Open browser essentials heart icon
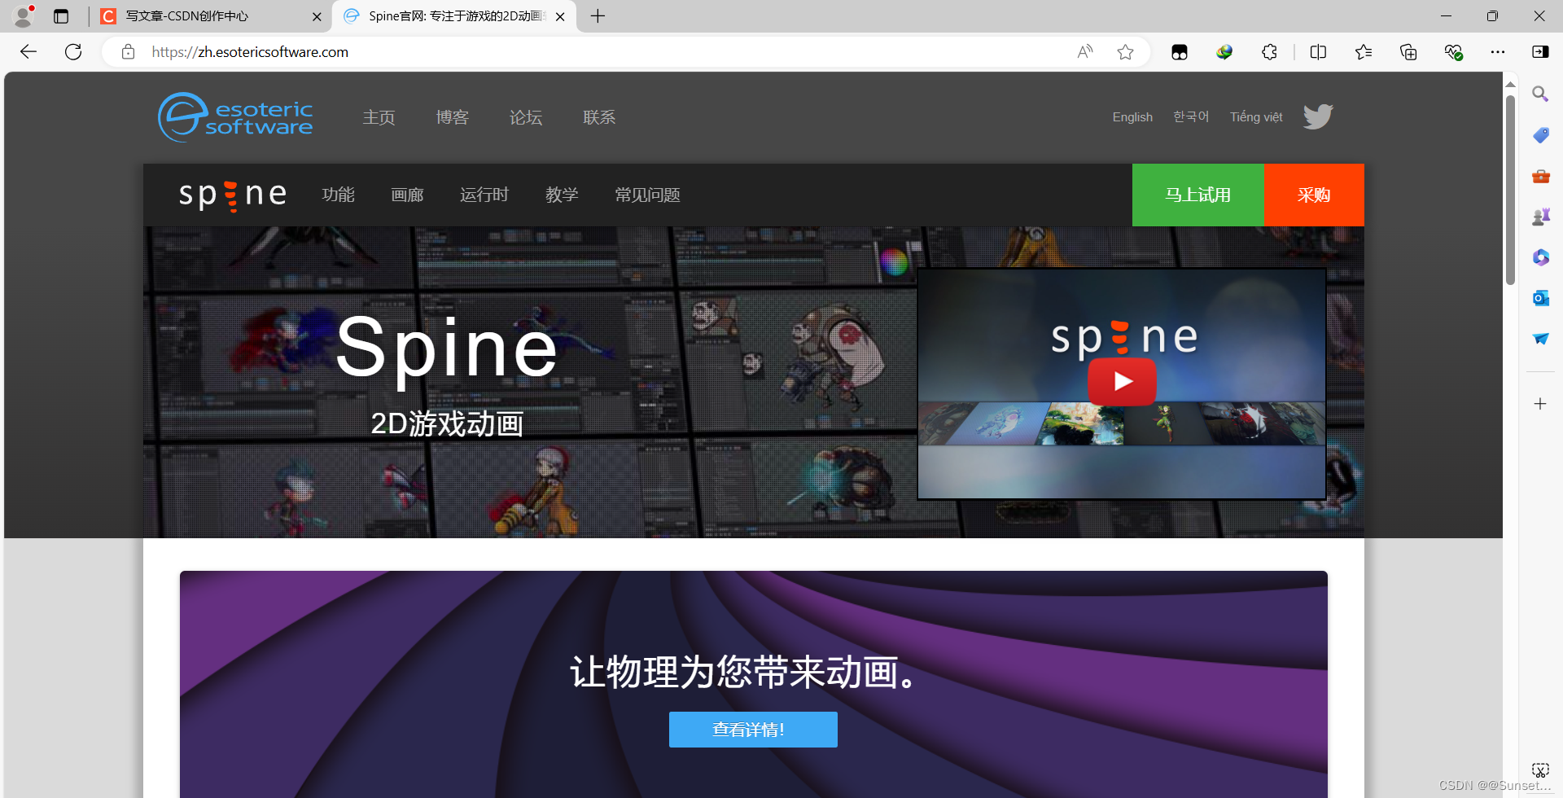The image size is (1563, 798). tap(1453, 52)
